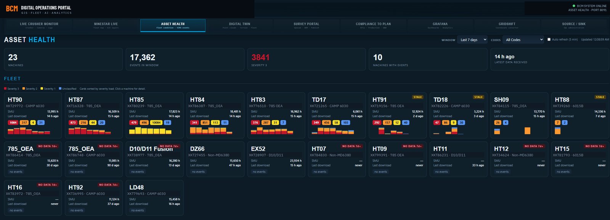Open the HT90 machine card title
The width and height of the screenshot is (610, 220).
[x=15, y=100]
